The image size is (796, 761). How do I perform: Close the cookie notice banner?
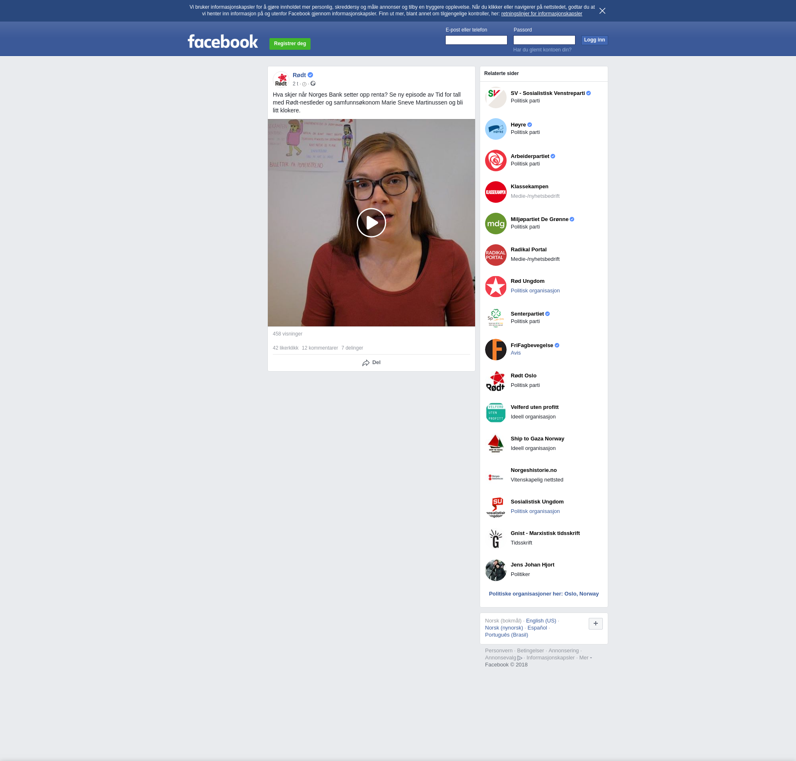pos(602,11)
